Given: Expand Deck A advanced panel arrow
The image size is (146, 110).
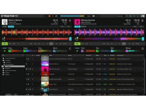Looking at the screenshot, I should click(x=70, y=44).
